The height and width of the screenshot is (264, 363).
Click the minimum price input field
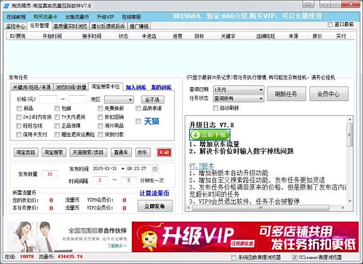click(48, 99)
